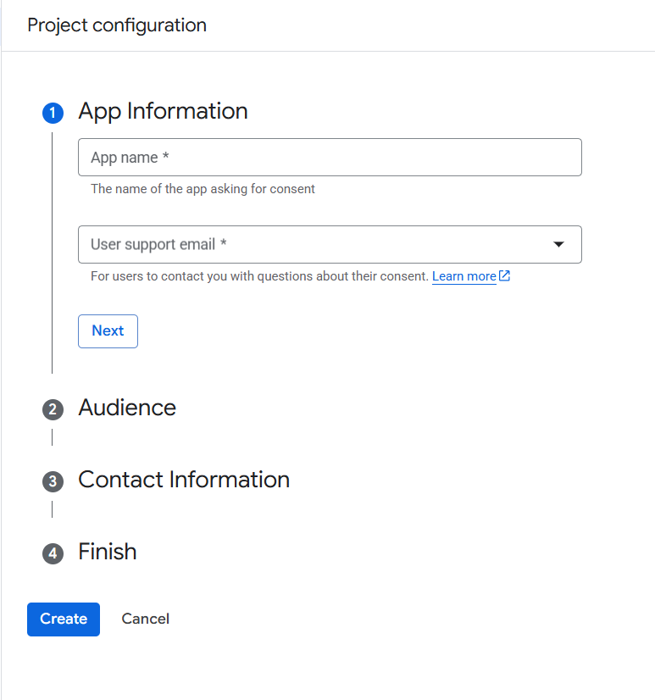Image resolution: width=655 pixels, height=700 pixels.
Task: Click the Next button
Action: [x=108, y=331]
